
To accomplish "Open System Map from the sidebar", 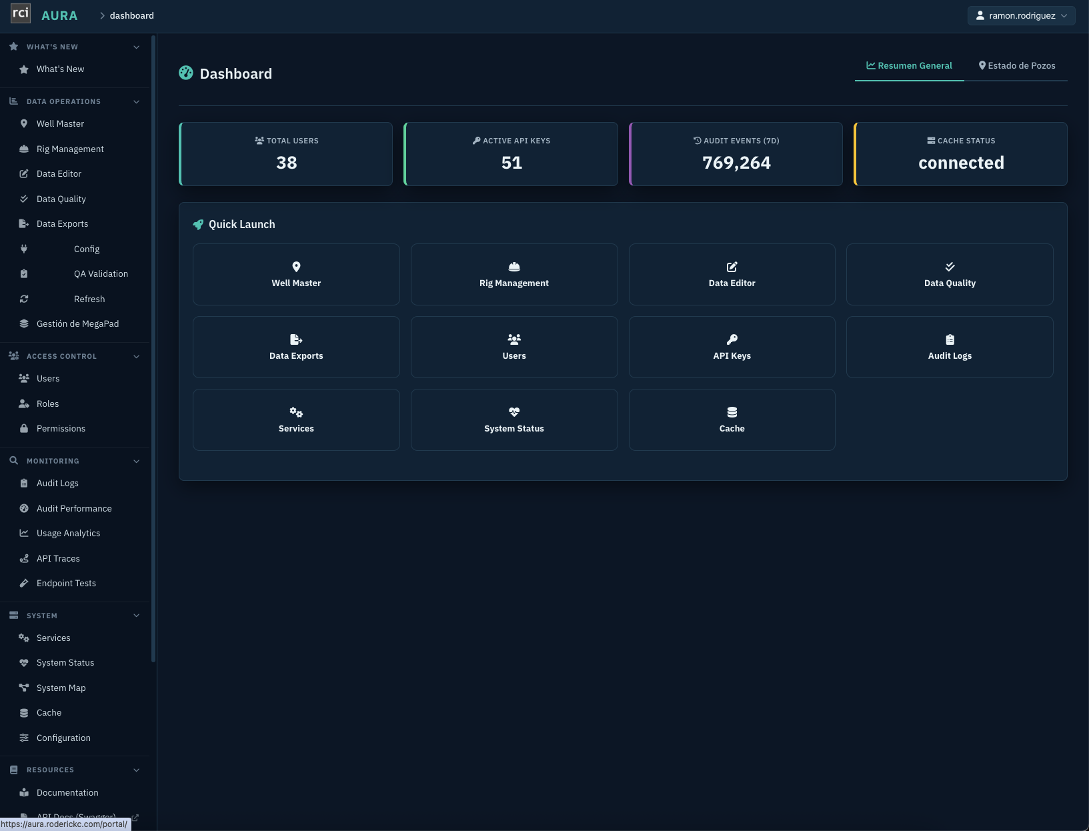I will click(x=61, y=688).
